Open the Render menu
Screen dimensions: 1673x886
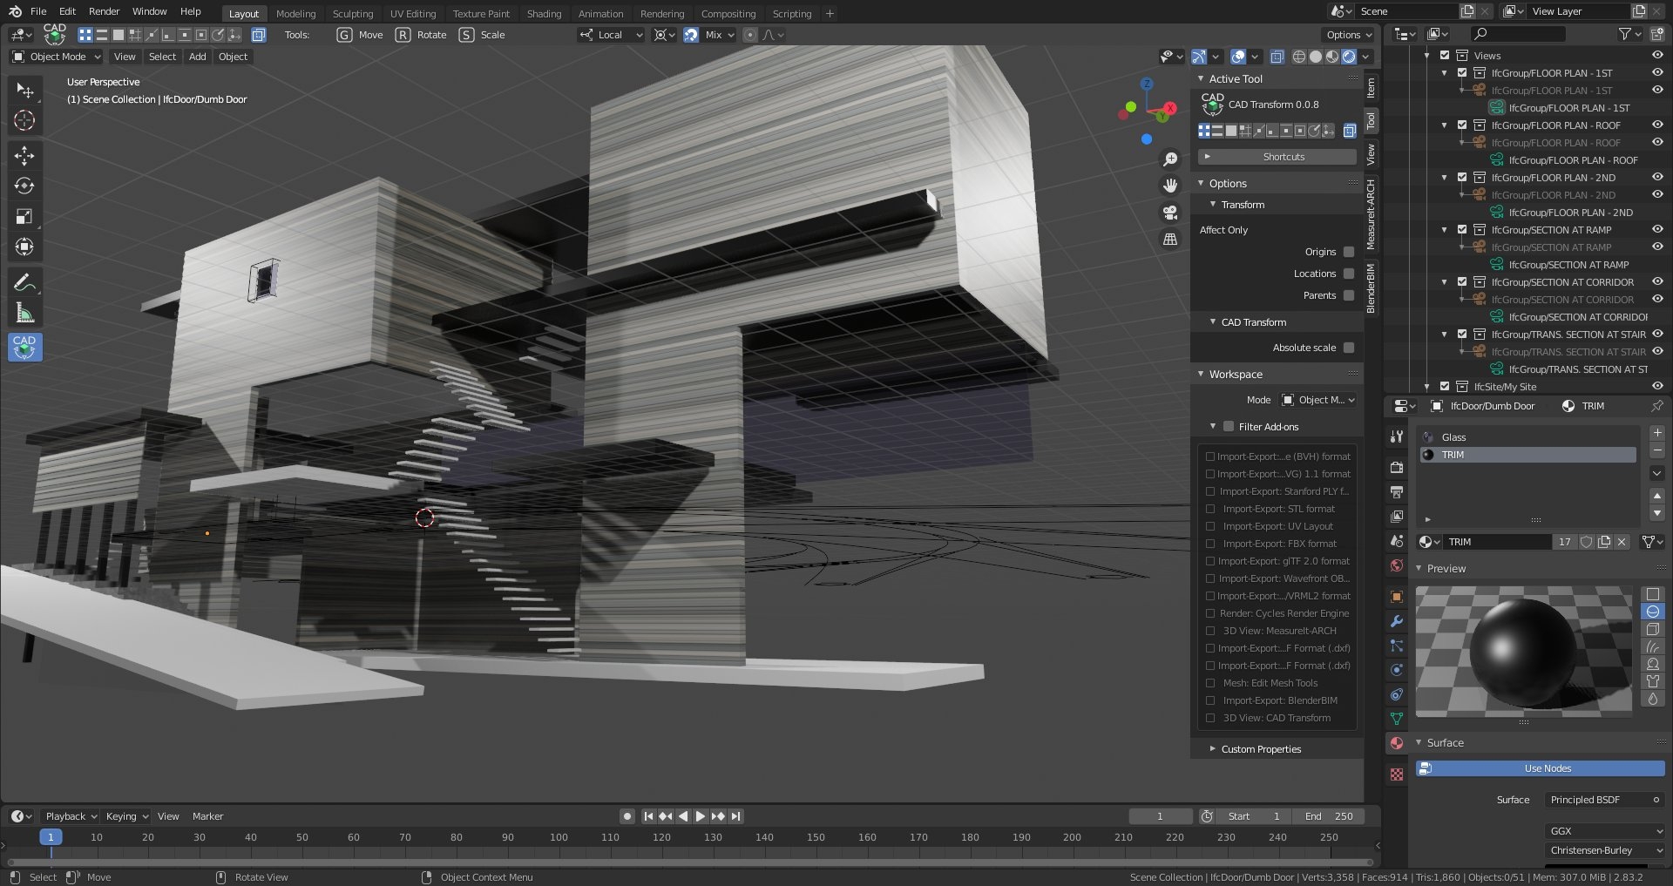pyautogui.click(x=104, y=11)
